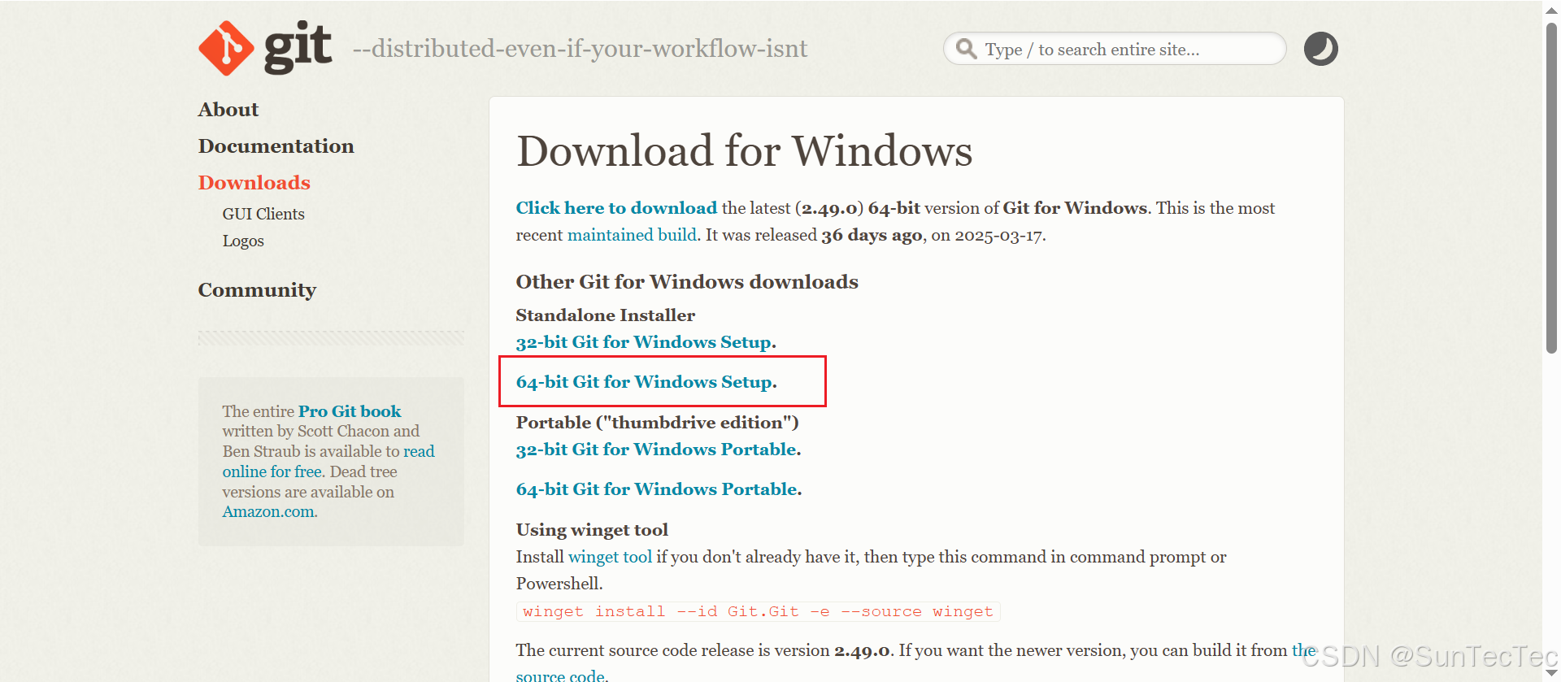
Task: Click the scrollbar down arrow
Action: 1551,673
